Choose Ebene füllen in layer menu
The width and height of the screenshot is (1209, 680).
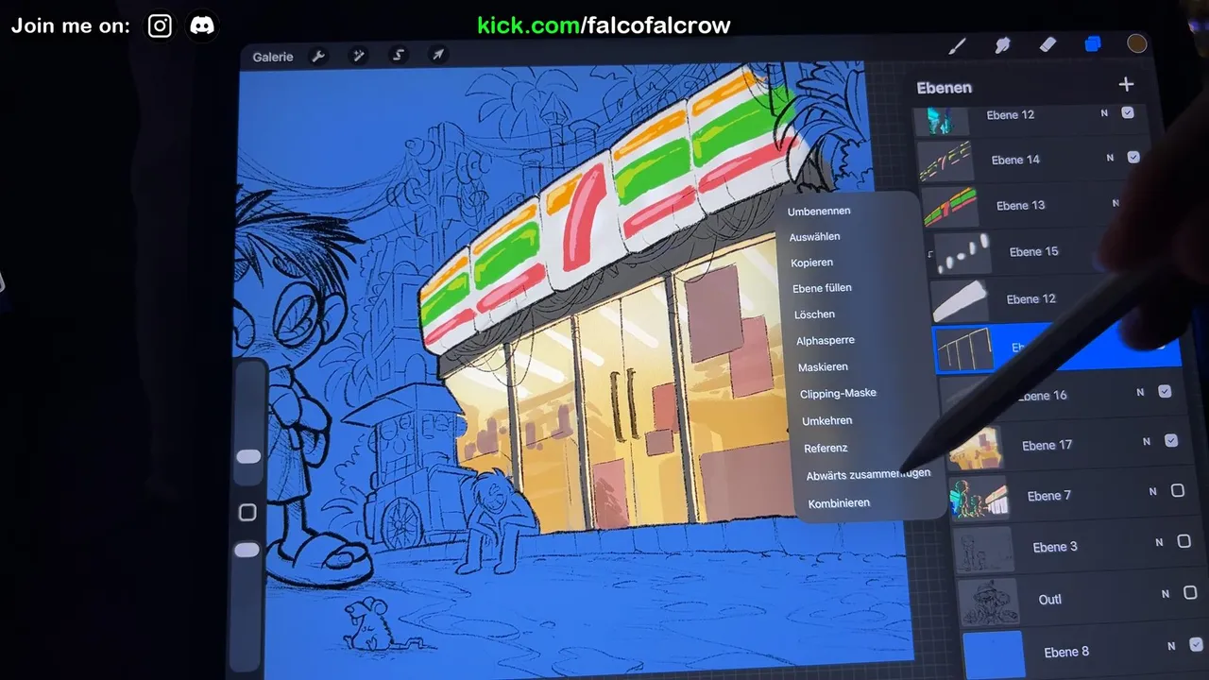tap(822, 288)
